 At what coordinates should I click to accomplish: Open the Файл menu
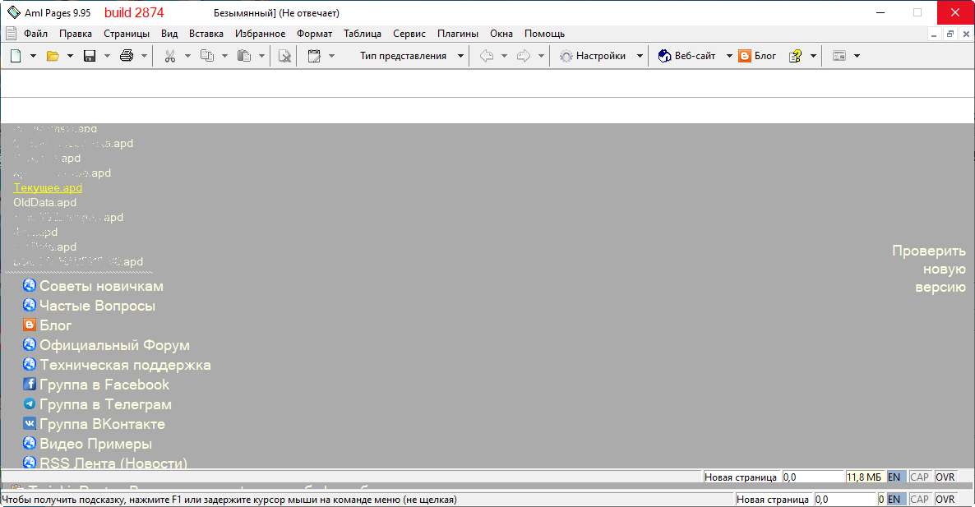click(35, 34)
